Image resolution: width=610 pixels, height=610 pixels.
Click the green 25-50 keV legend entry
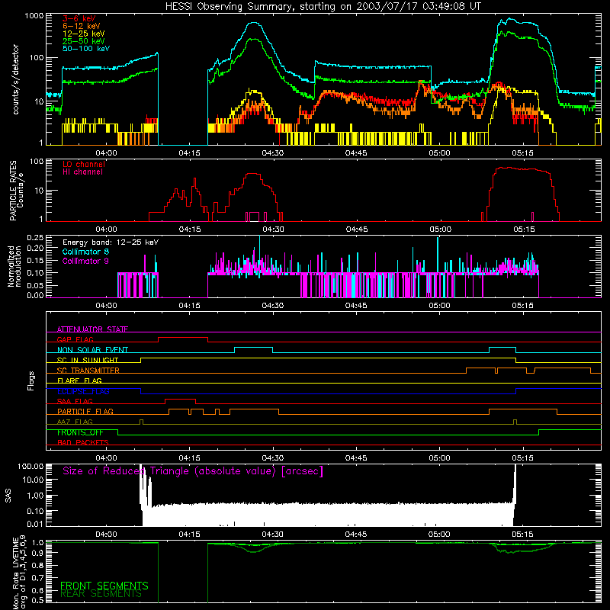pyautogui.click(x=84, y=41)
